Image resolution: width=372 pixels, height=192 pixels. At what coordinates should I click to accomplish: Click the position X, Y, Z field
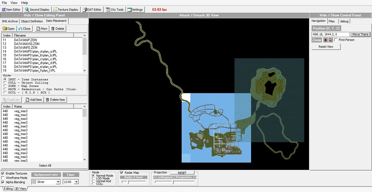coord(331,34)
